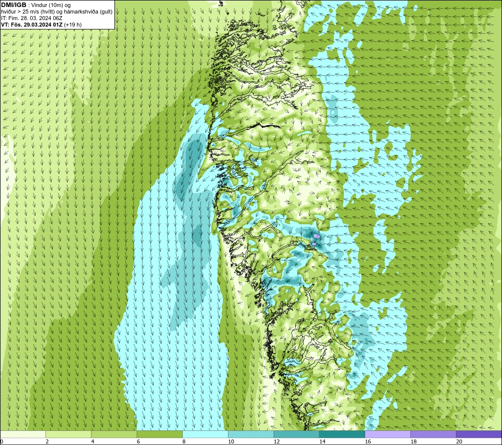This screenshot has width=502, height=445.
Task: Click the 16–18 m/s lavender legend swatch
Action: [x=388, y=434]
